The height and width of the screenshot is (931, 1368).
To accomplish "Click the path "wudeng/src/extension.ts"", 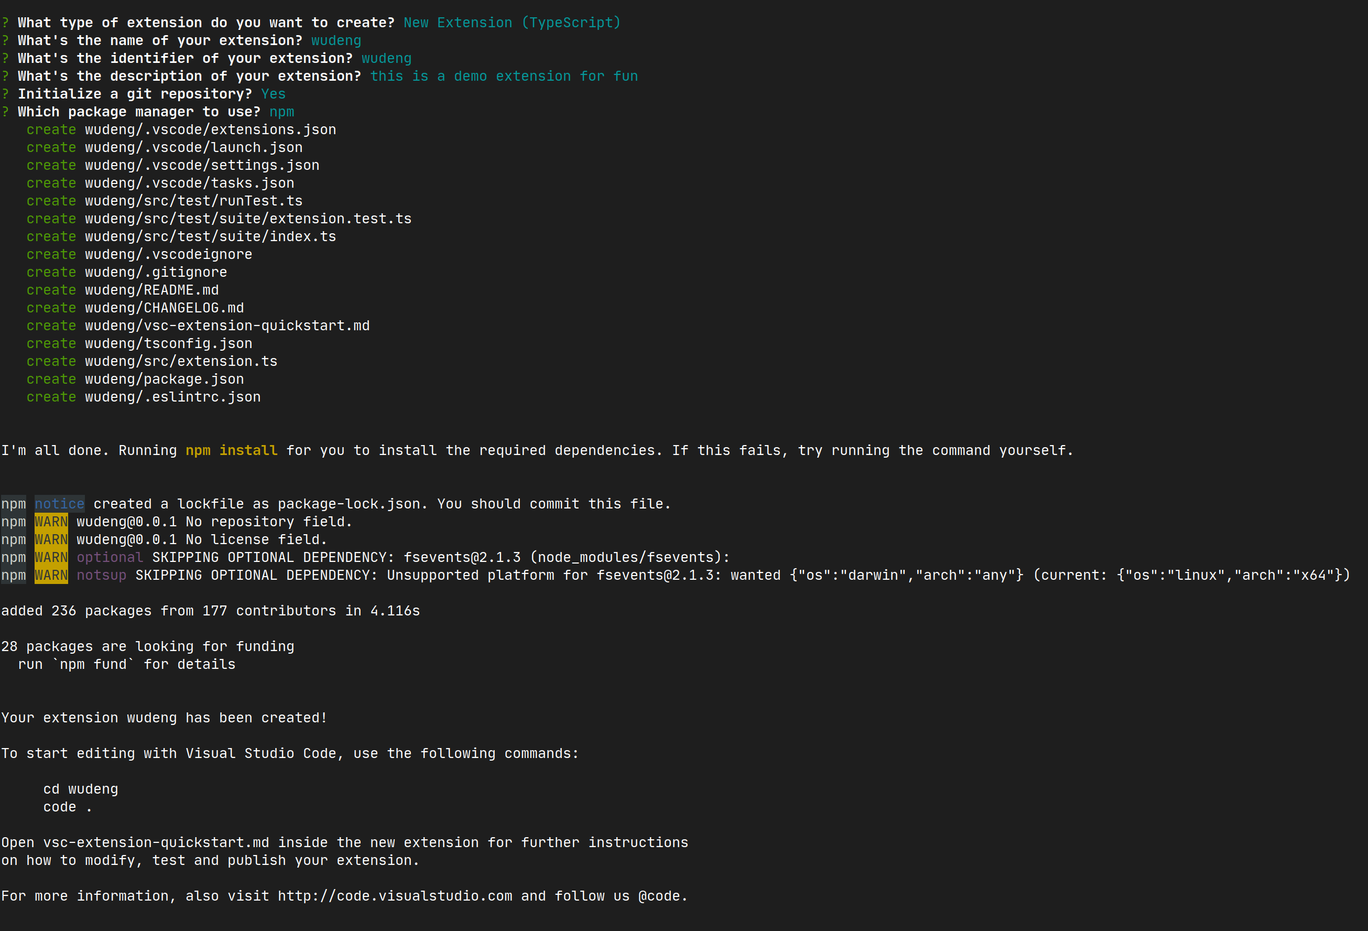I will click(181, 362).
